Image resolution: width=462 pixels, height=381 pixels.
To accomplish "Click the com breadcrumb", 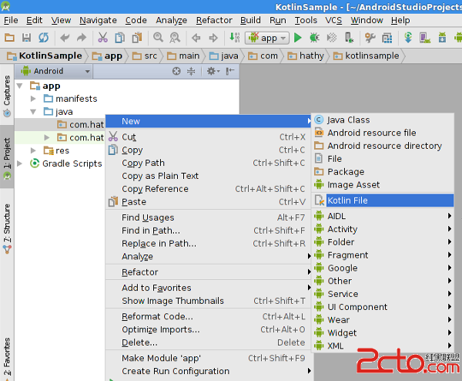I will tap(263, 56).
